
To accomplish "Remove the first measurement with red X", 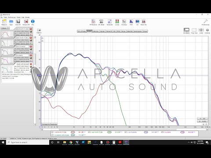I will [31, 29].
